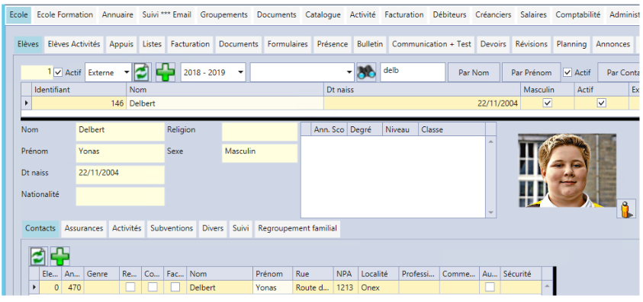
Task: Select the Elèves Activités sub-tab
Action: pyautogui.click(x=74, y=44)
